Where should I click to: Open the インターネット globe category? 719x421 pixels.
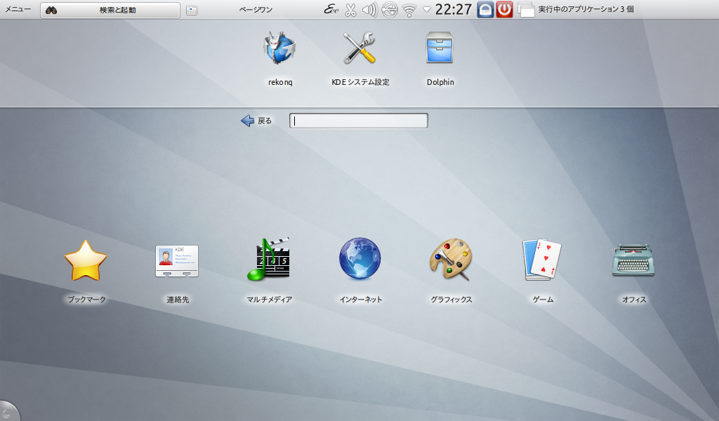[360, 261]
